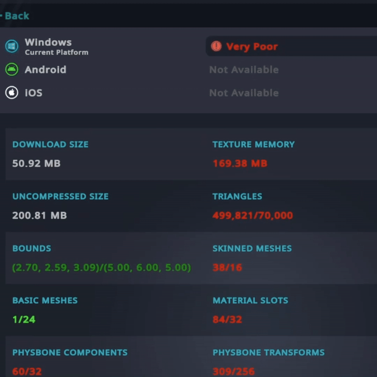Select the Android platform label
Viewport: 377px width, 377px height.
click(x=45, y=70)
